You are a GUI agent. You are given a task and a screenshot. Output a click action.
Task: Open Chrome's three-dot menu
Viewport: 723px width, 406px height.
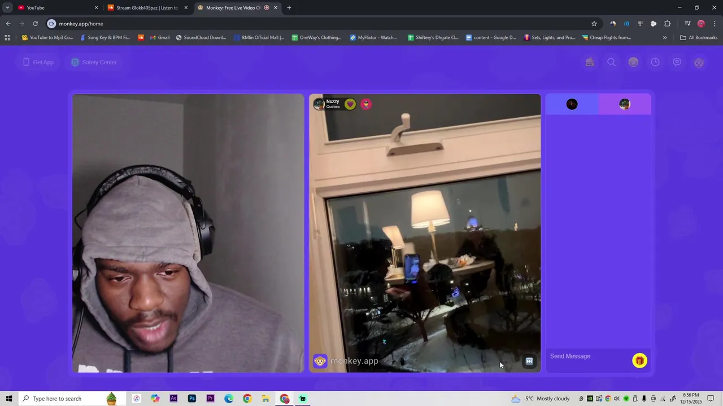click(715, 24)
